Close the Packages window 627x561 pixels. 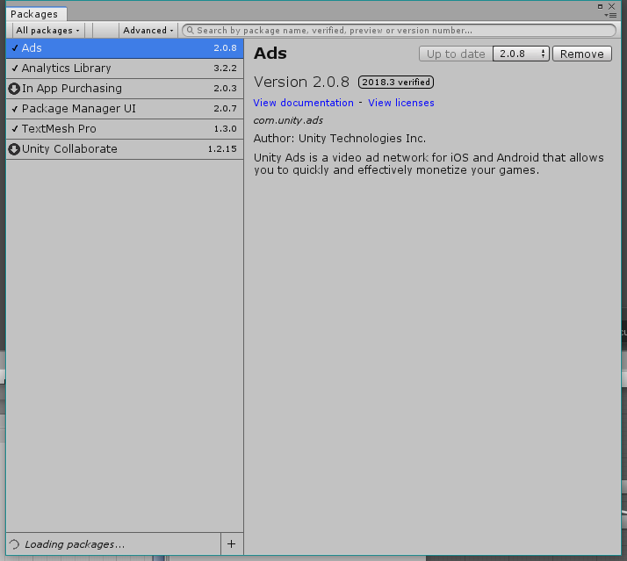click(x=611, y=6)
